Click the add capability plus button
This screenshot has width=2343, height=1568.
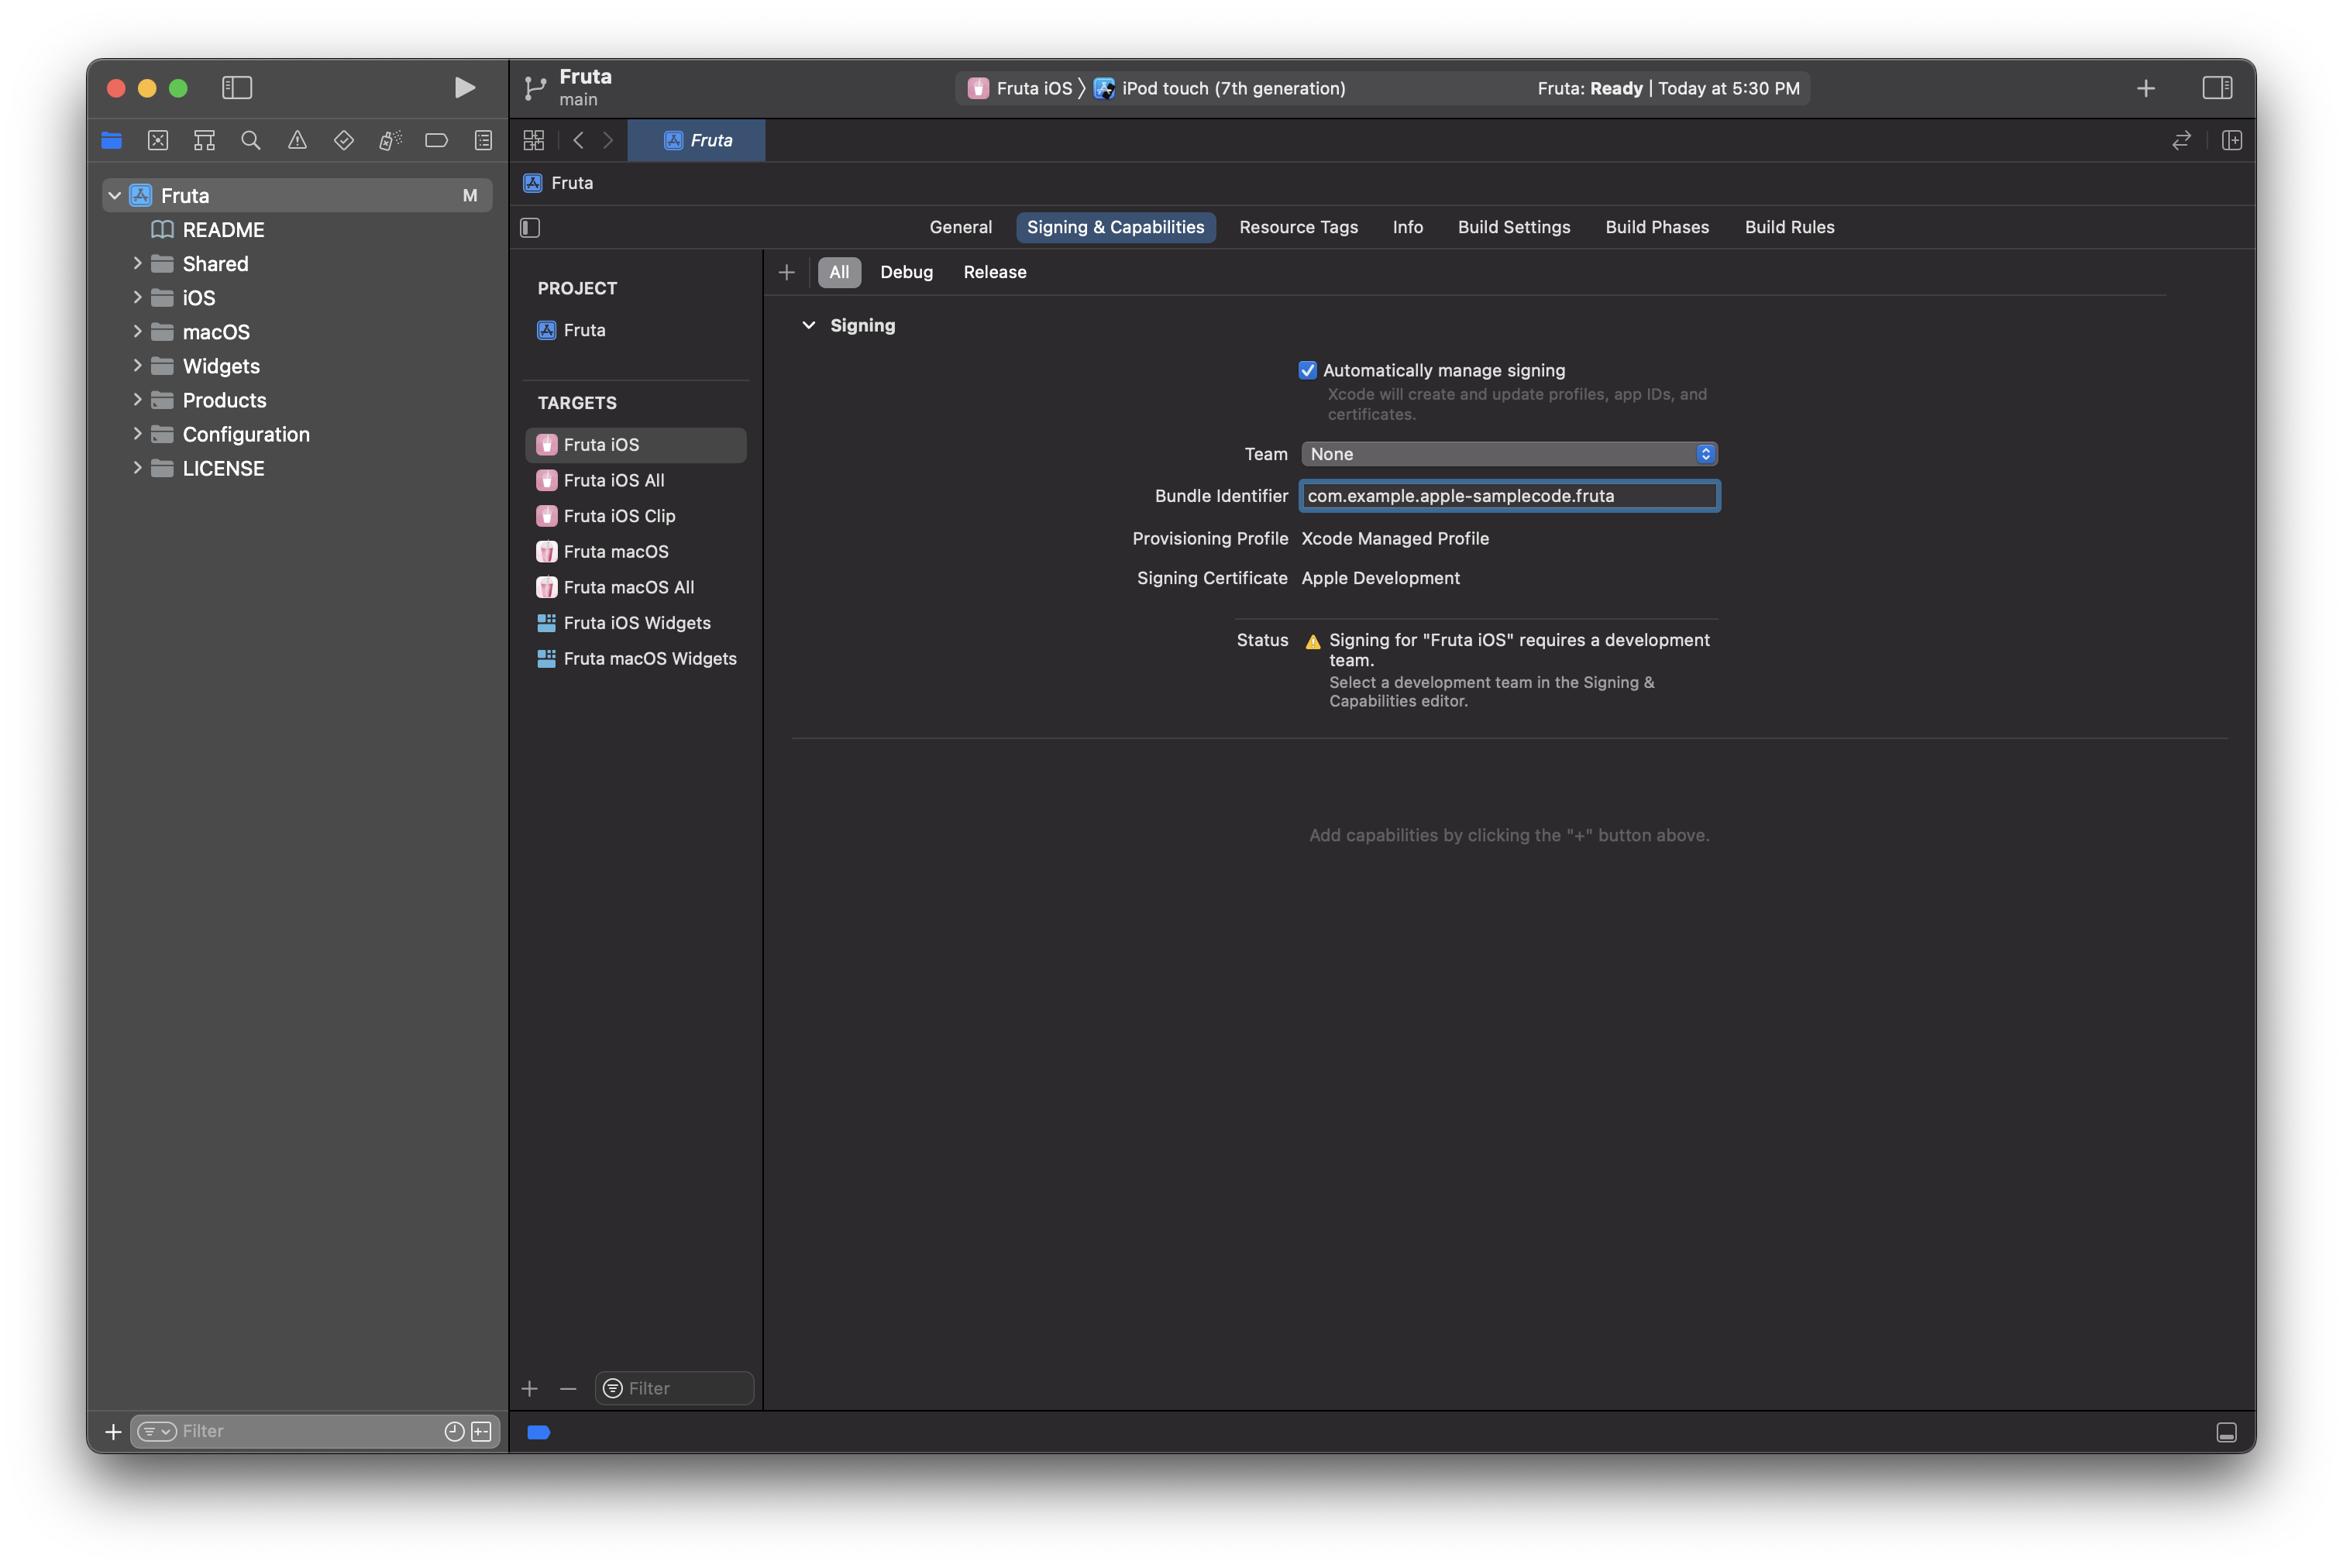pyautogui.click(x=787, y=272)
